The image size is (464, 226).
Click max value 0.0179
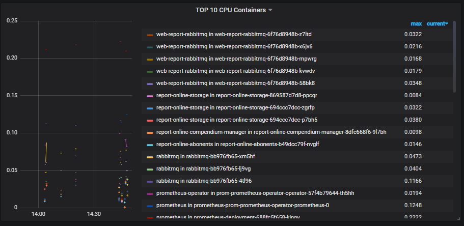[x=413, y=71]
